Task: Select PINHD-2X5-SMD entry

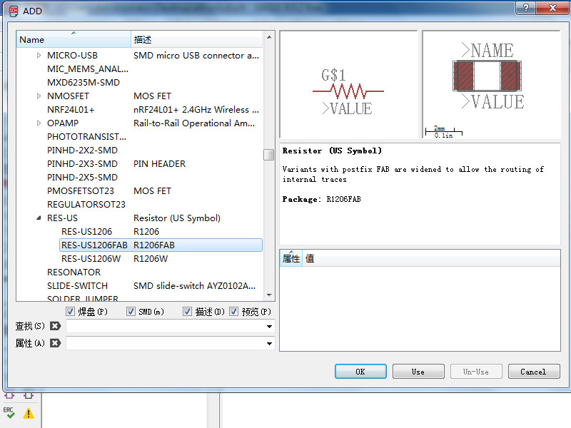Action: pos(82,177)
